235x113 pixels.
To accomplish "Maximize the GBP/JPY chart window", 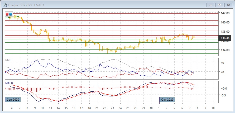I will pyautogui.click(x=219, y=4).
